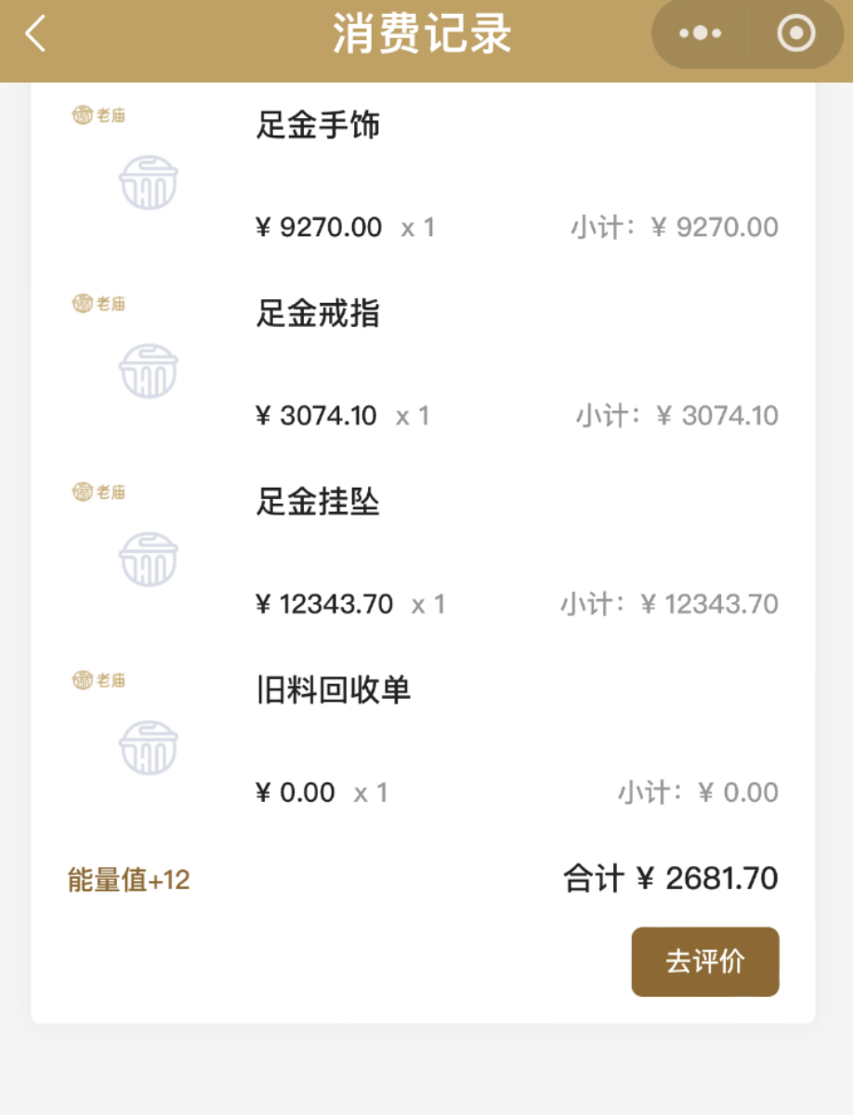The height and width of the screenshot is (1115, 854).
Task: Tap the 老庙 logo beside 足金戒指
Action: tap(99, 304)
